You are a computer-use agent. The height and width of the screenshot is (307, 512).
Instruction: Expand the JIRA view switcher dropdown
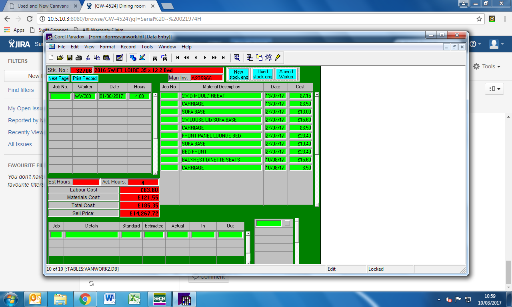coord(494,89)
